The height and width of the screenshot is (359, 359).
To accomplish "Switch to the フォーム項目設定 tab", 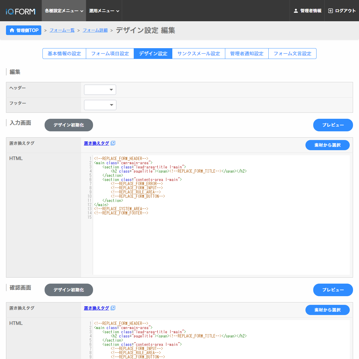I will pyautogui.click(x=110, y=54).
